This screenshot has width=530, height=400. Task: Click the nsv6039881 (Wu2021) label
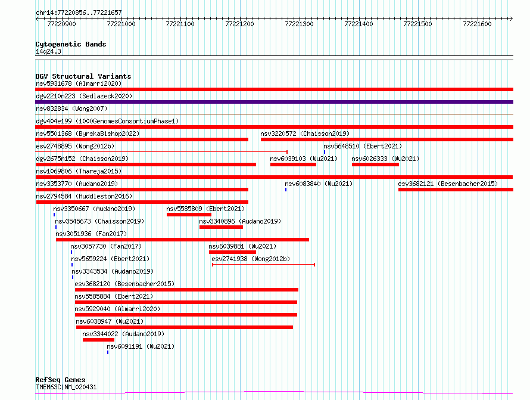click(x=242, y=246)
